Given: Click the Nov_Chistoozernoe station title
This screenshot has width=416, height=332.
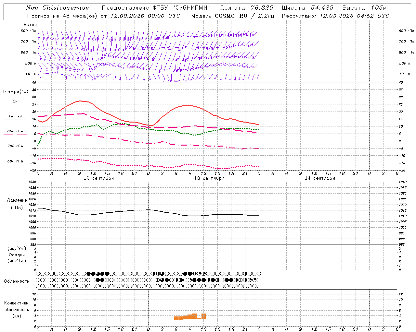Looking at the screenshot, I should tap(57, 8).
